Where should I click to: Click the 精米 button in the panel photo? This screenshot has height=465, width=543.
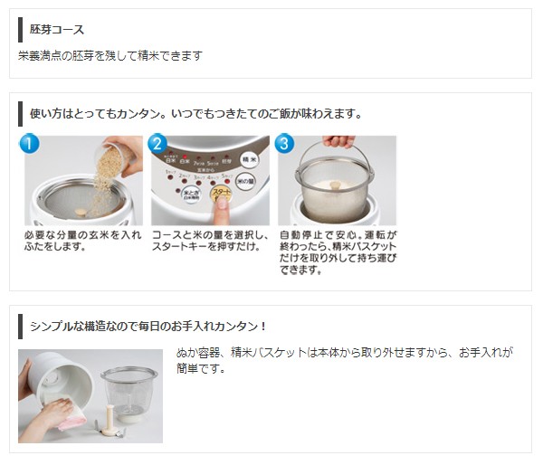point(250,159)
